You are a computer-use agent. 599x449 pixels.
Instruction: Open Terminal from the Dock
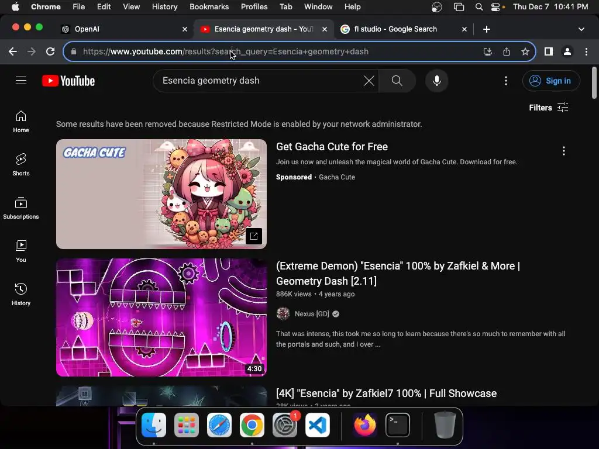click(x=398, y=425)
